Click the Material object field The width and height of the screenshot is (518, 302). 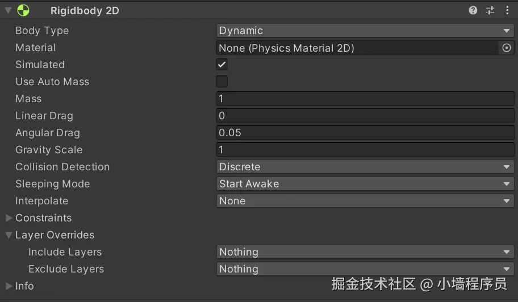click(357, 48)
